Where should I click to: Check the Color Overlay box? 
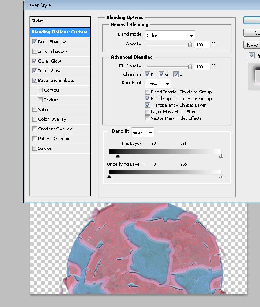(34, 119)
